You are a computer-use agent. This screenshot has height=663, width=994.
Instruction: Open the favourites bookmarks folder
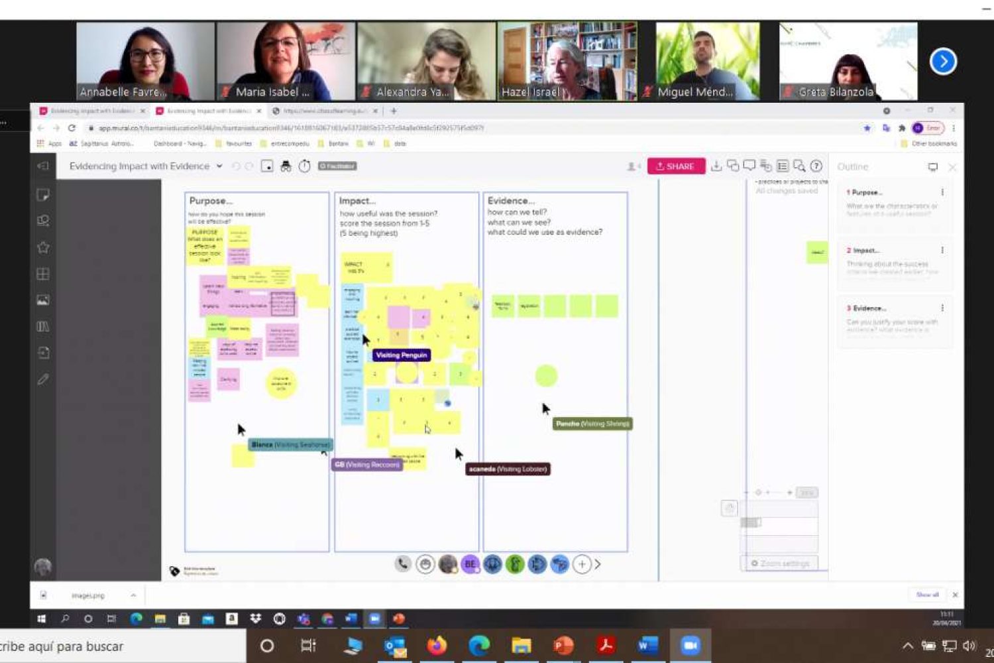[x=235, y=143]
